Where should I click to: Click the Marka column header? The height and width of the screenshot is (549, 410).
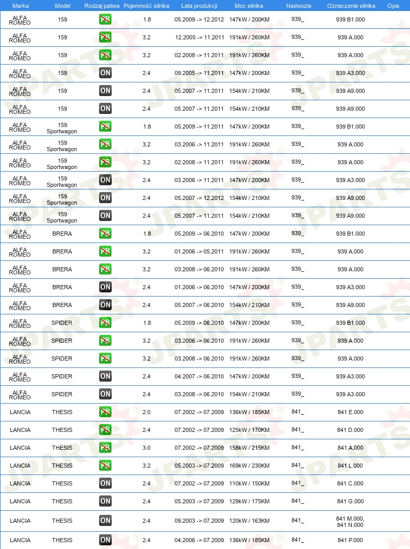[x=20, y=6]
